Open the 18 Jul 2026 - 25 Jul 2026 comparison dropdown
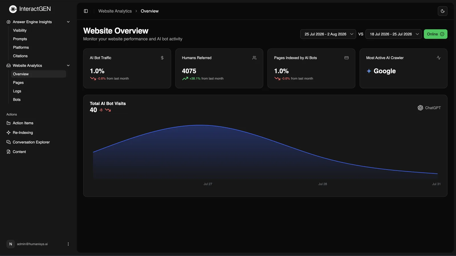 tap(394, 34)
